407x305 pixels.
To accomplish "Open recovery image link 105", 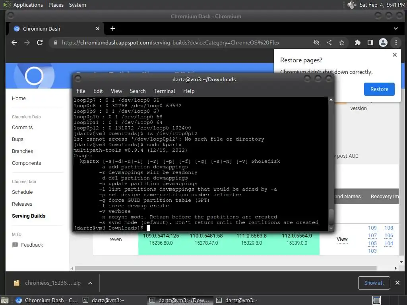I will 372,243.
